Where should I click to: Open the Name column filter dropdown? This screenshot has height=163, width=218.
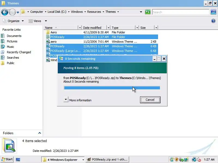tap(80, 28)
